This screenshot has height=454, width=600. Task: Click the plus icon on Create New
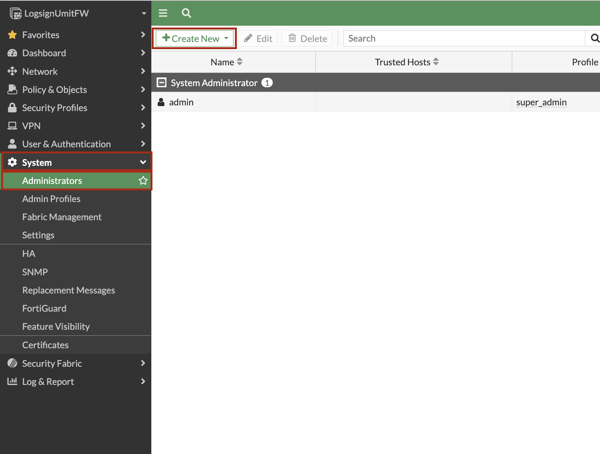click(x=166, y=38)
